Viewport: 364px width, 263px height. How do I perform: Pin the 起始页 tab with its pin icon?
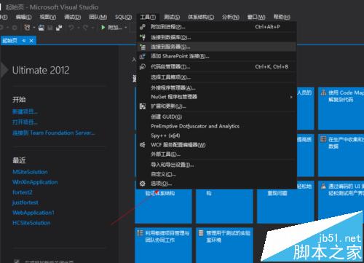pyautogui.click(x=24, y=41)
